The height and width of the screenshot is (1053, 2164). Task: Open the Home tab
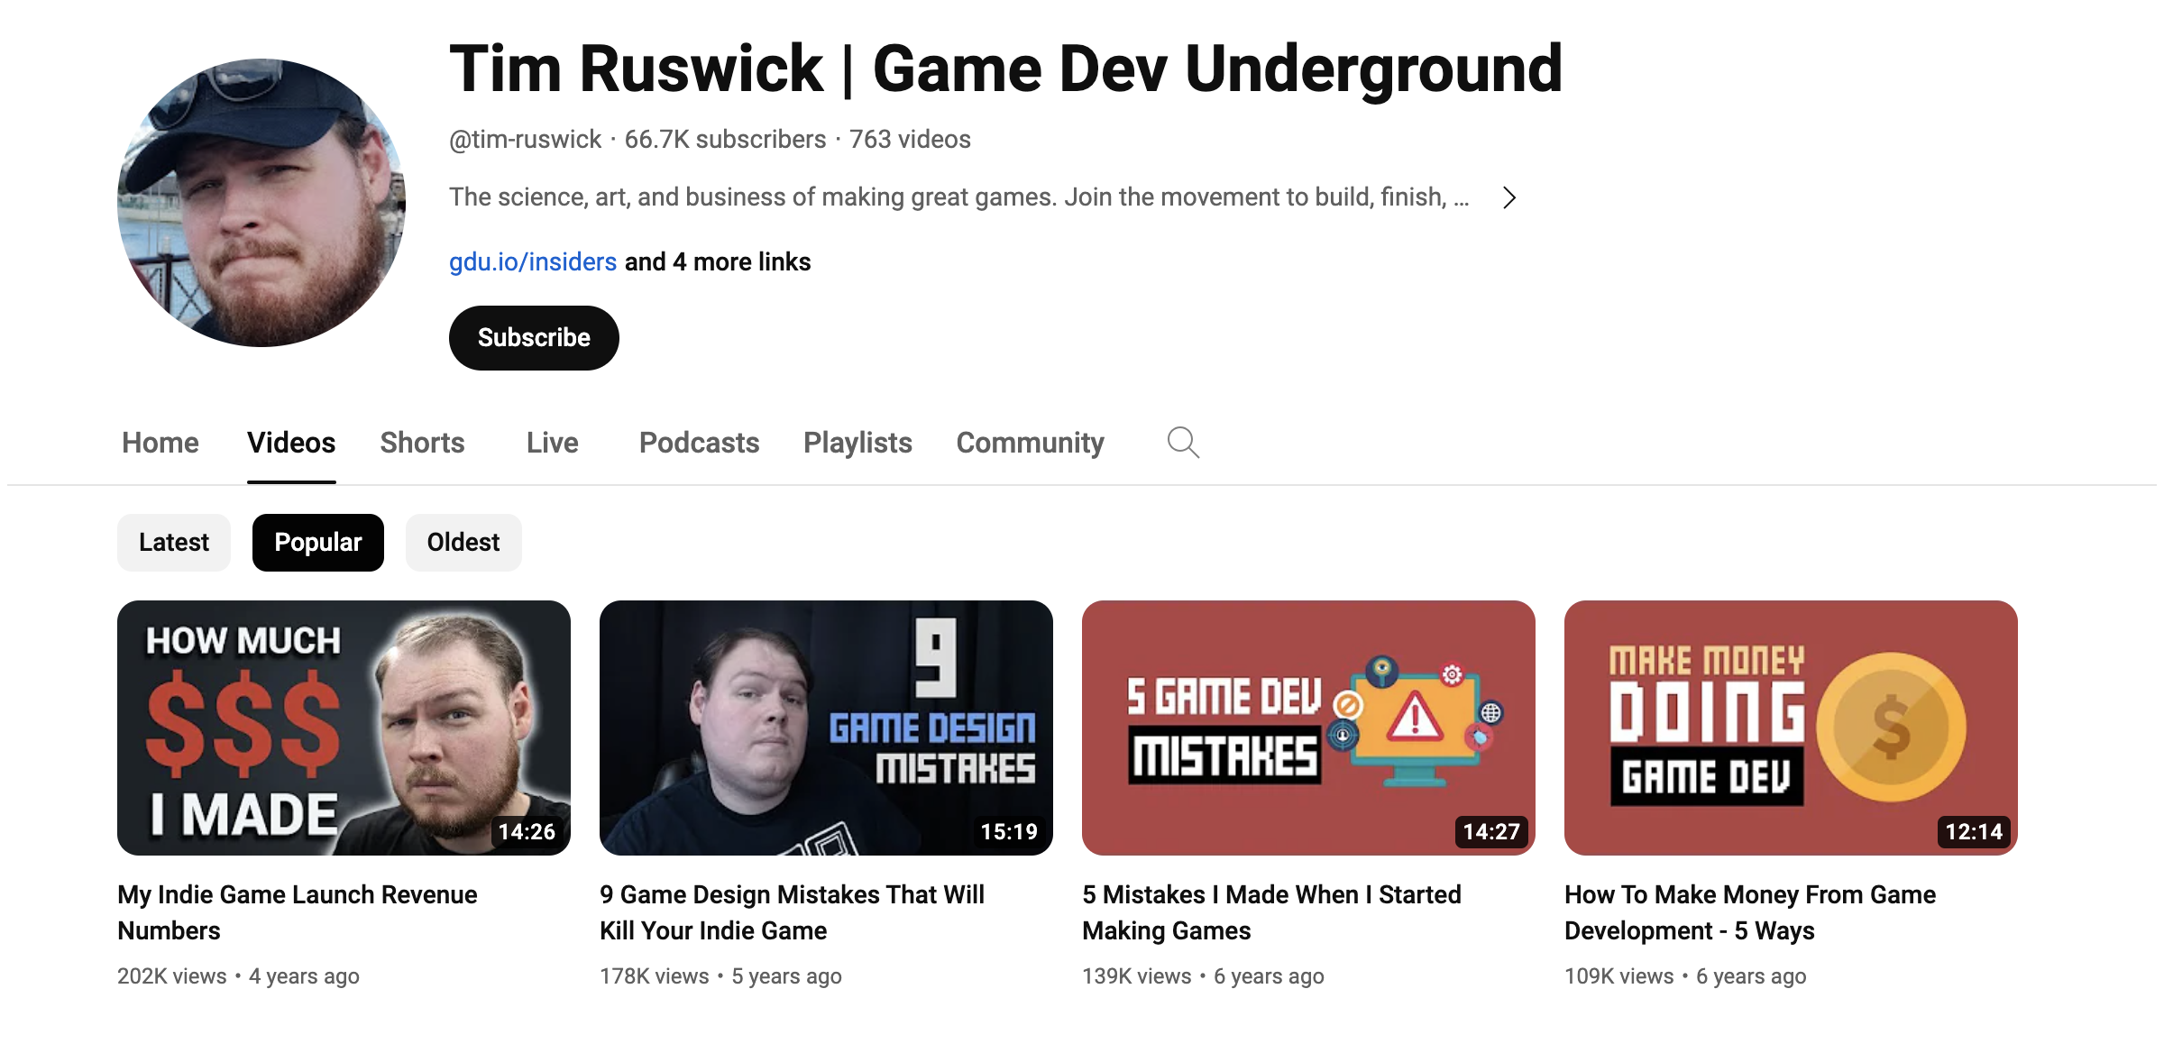pos(160,443)
